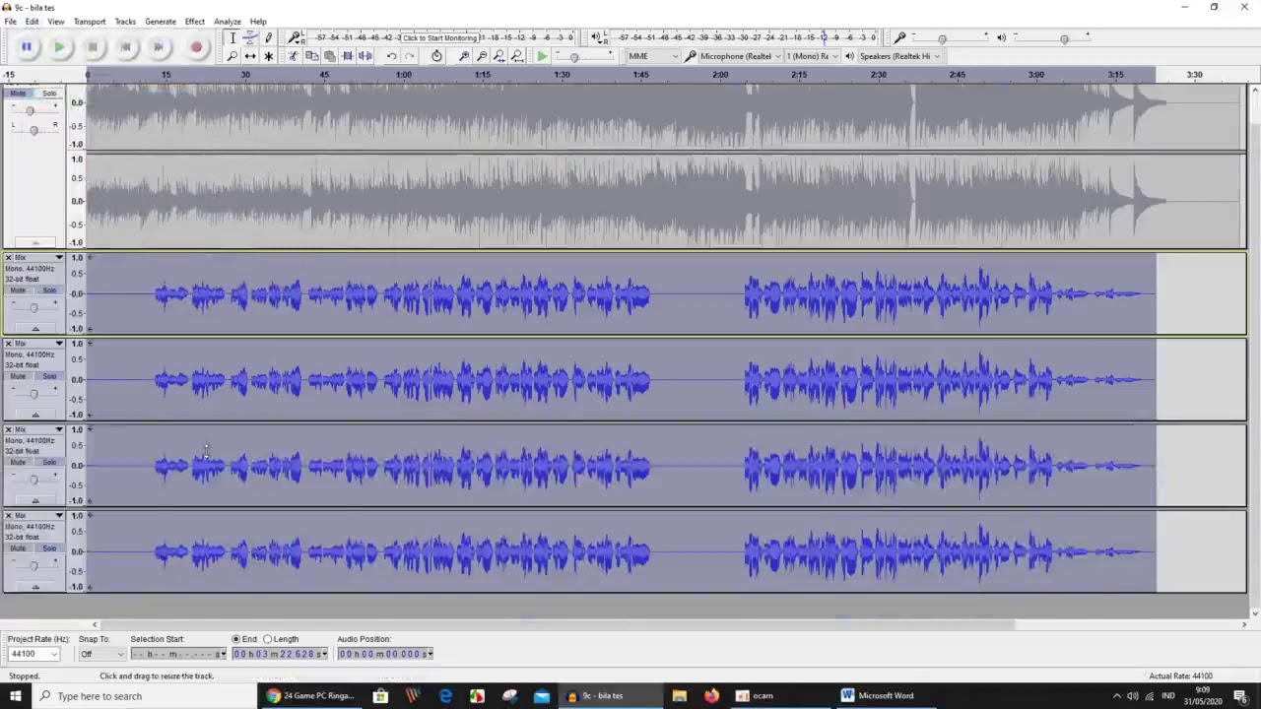Viewport: 1261px width, 709px height.
Task: Close the first Mix track
Action: pyautogui.click(x=9, y=258)
